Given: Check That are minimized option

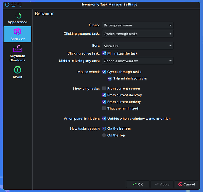Looking at the screenshot, I should click(x=104, y=108).
